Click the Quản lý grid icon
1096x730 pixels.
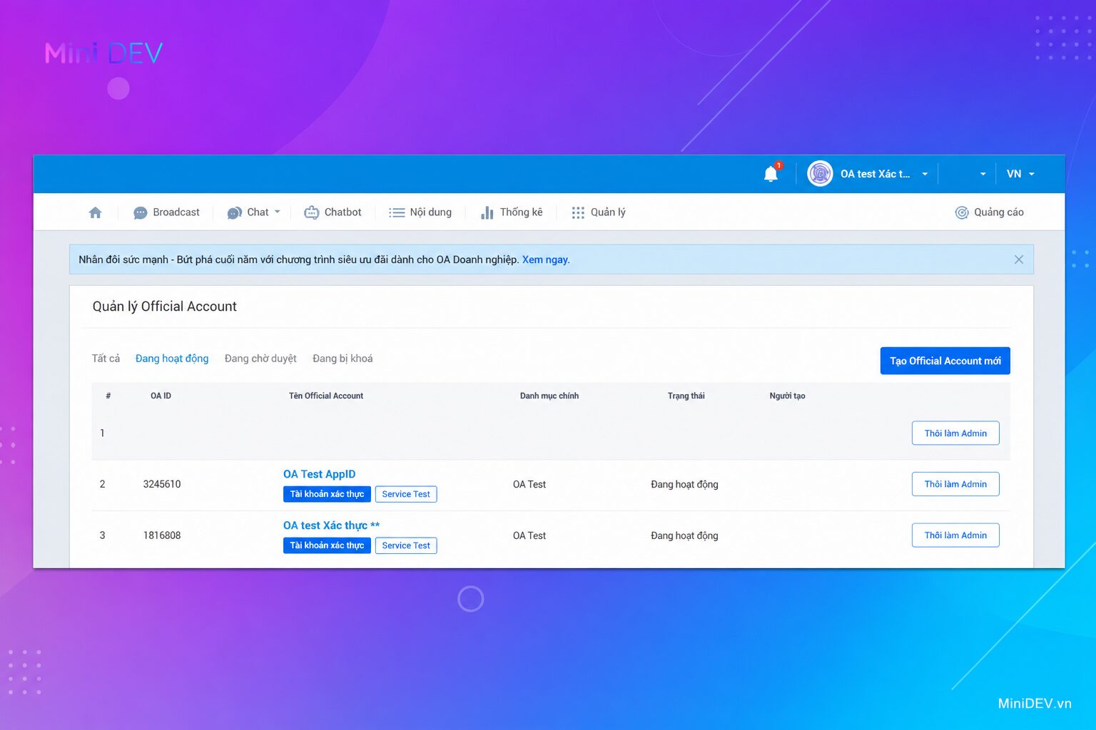578,212
